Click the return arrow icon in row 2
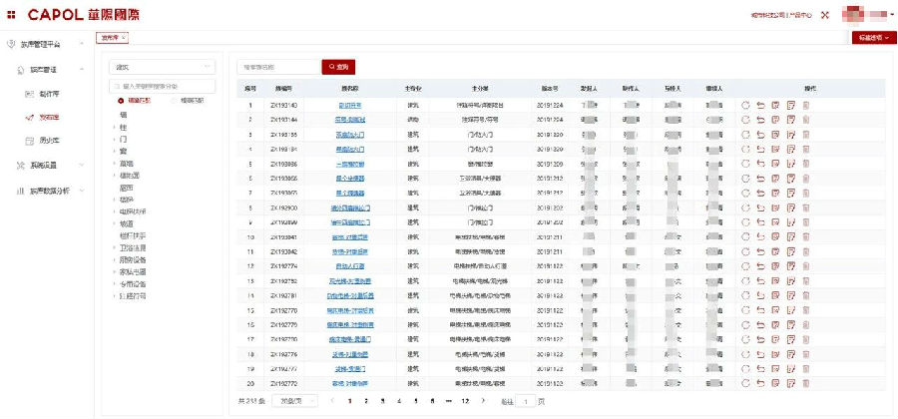The image size is (898, 419). [x=760, y=120]
